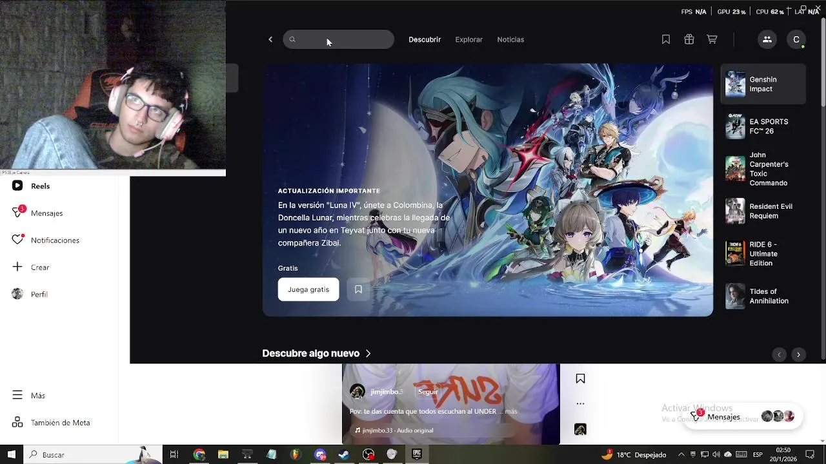826x464 pixels.
Task: Open OBS Studio from the taskbar
Action: pos(368,454)
